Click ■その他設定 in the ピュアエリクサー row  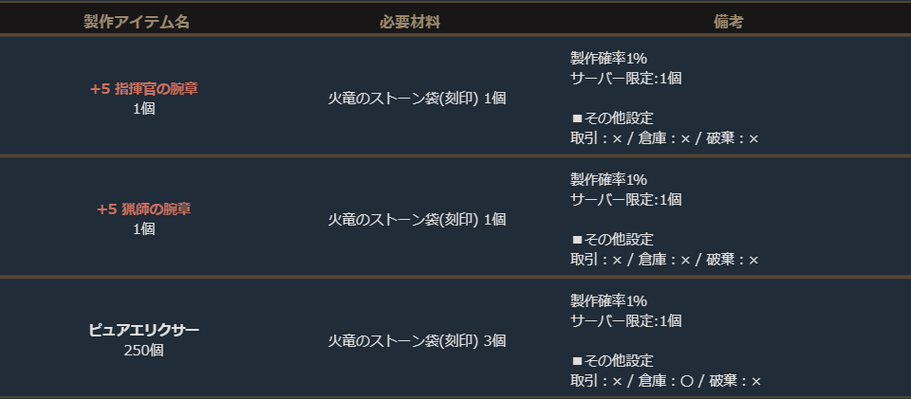[x=612, y=360]
